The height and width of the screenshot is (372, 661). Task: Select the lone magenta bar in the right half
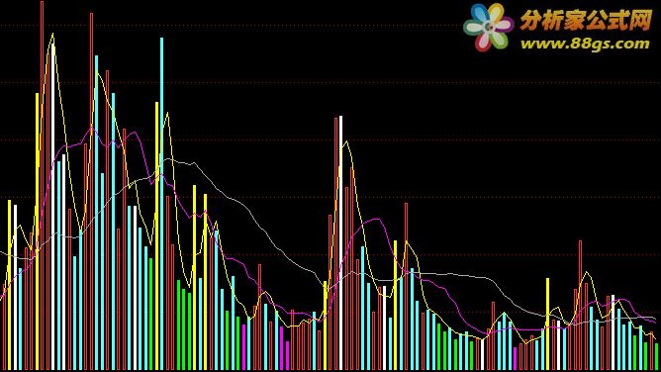click(515, 358)
